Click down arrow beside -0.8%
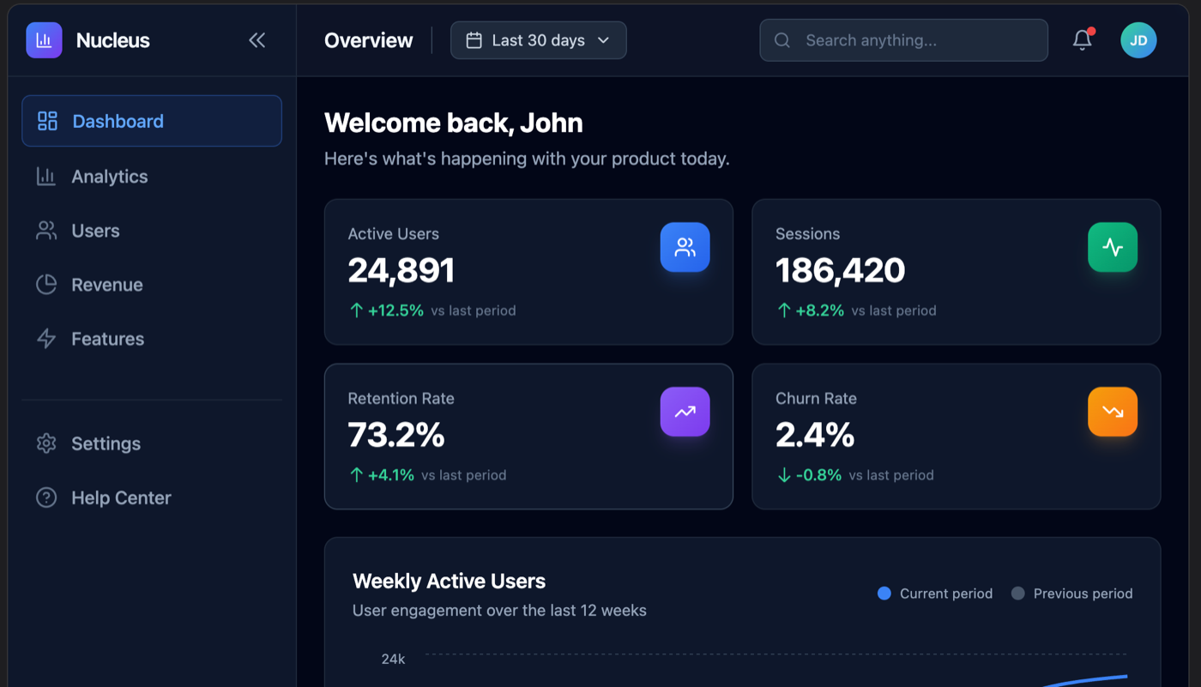The width and height of the screenshot is (1201, 687). click(783, 475)
